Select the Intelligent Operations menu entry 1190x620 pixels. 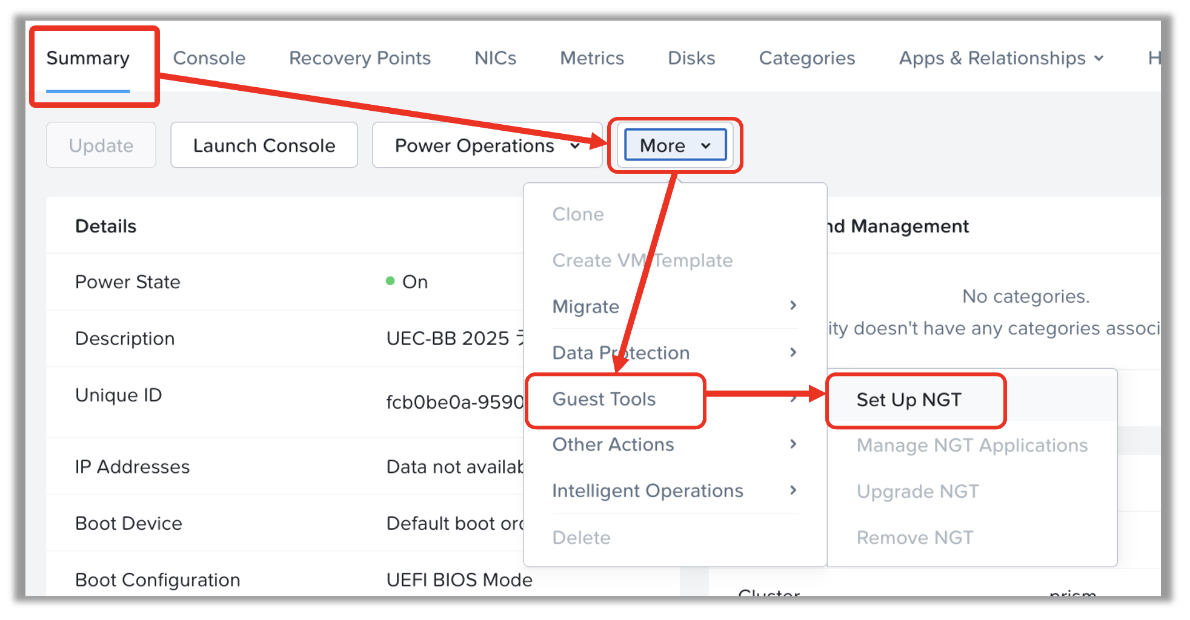[x=647, y=490]
